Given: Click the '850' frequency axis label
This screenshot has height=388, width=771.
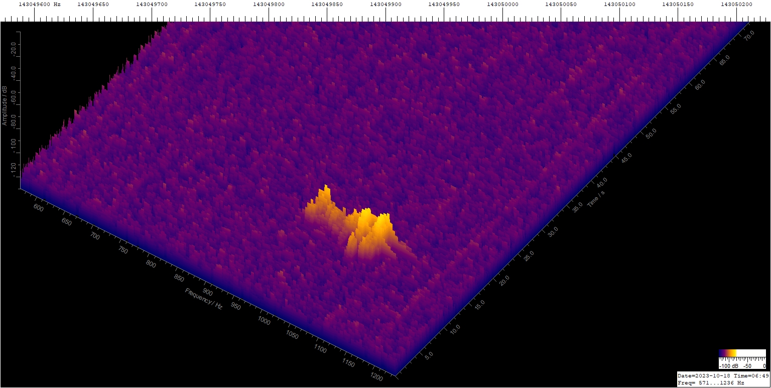Looking at the screenshot, I should click(179, 279).
